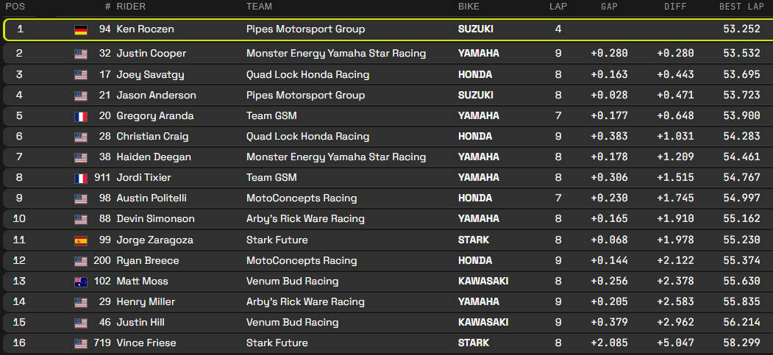The width and height of the screenshot is (773, 355).
Task: Select Joey Savatgy rider name
Action: pyautogui.click(x=151, y=74)
